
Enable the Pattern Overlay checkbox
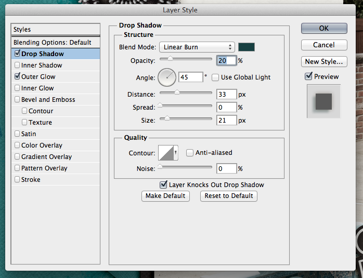coord(17,168)
